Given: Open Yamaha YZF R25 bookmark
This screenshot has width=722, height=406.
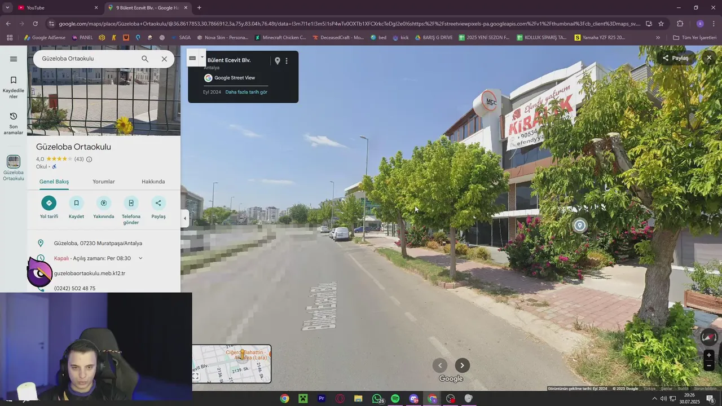Looking at the screenshot, I should point(600,38).
